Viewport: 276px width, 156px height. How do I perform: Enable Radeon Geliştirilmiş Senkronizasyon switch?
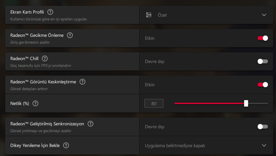[262, 127]
